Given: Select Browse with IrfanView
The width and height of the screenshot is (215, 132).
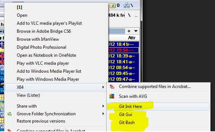Looking at the screenshot, I should coord(38,39).
